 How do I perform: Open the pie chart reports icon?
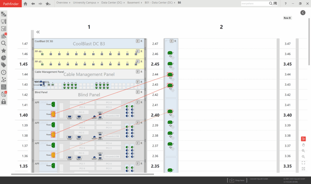pyautogui.click(x=4, y=58)
